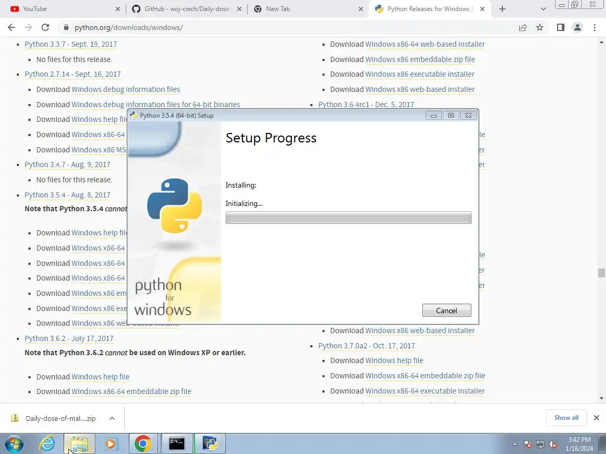Open Python 3.5.4 - Aug. 8, 2017 link

coord(67,195)
